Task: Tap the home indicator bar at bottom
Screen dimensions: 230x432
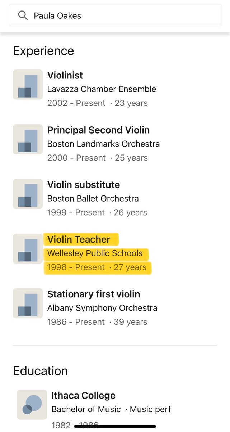Action: click(x=115, y=427)
